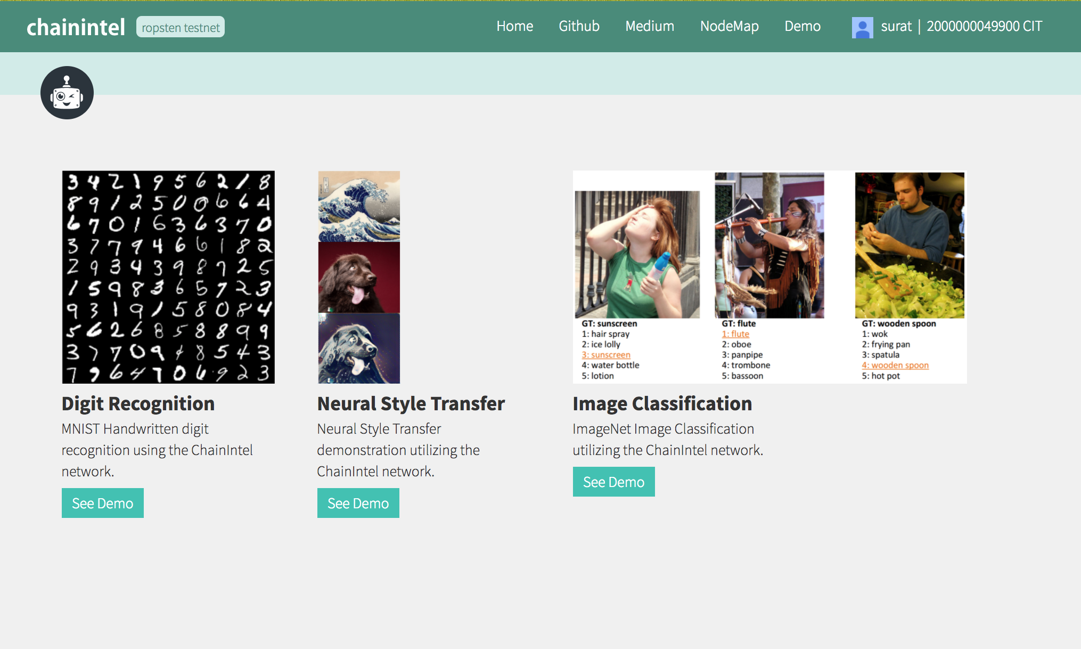Open the Home menu item
The height and width of the screenshot is (649, 1081).
click(514, 26)
